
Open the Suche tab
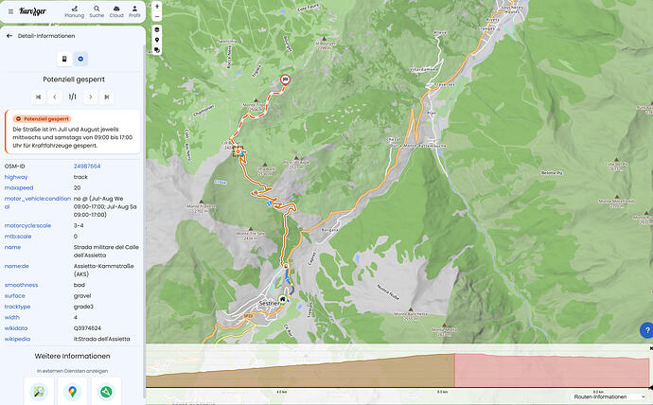click(97, 11)
